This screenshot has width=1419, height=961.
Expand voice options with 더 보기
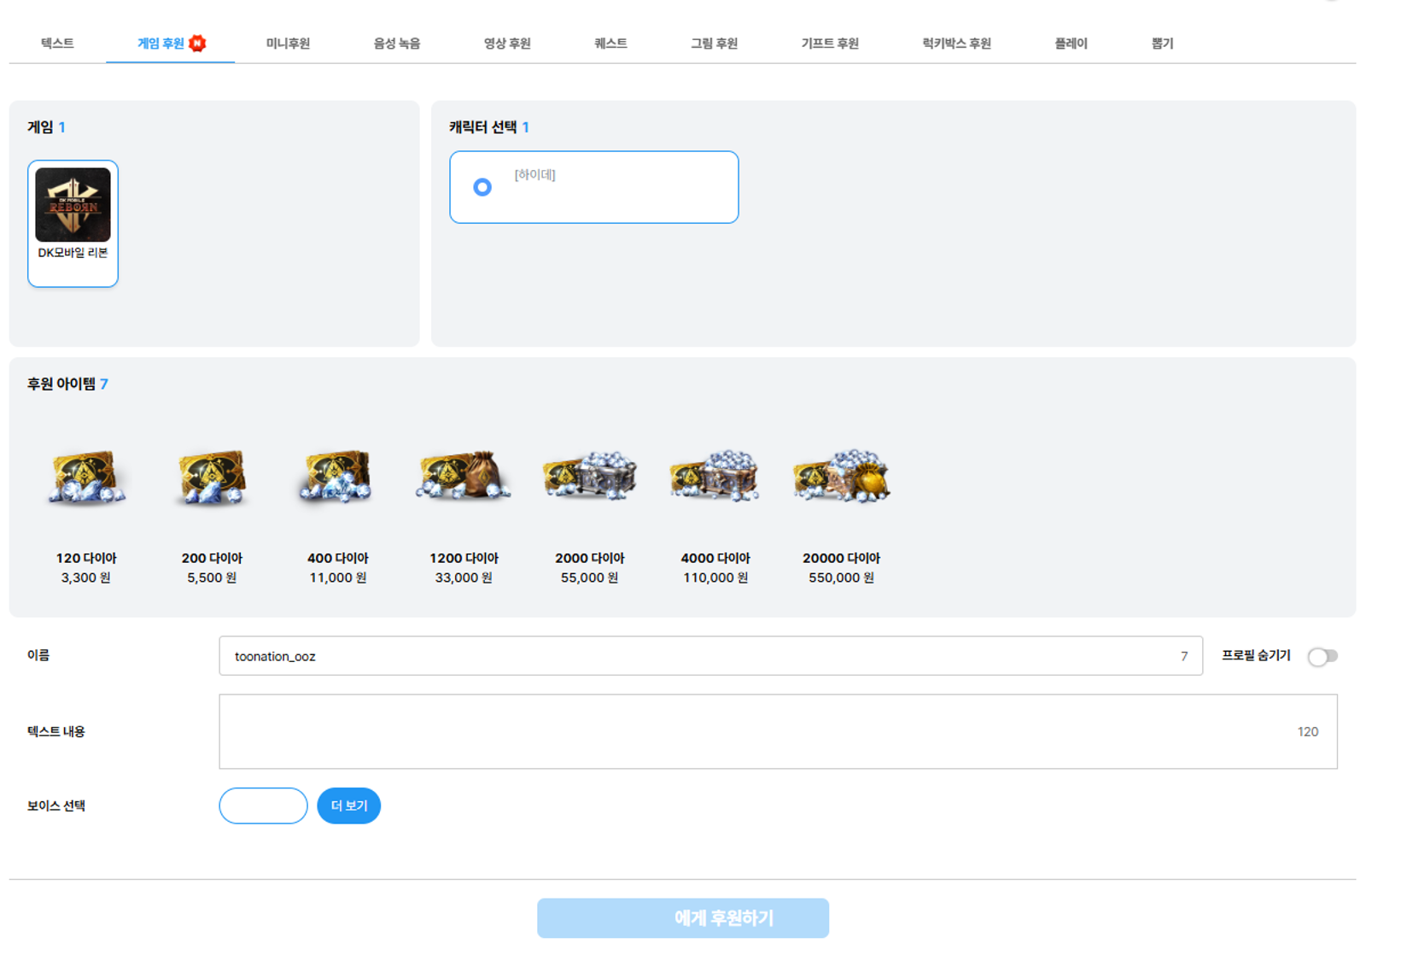tap(348, 806)
